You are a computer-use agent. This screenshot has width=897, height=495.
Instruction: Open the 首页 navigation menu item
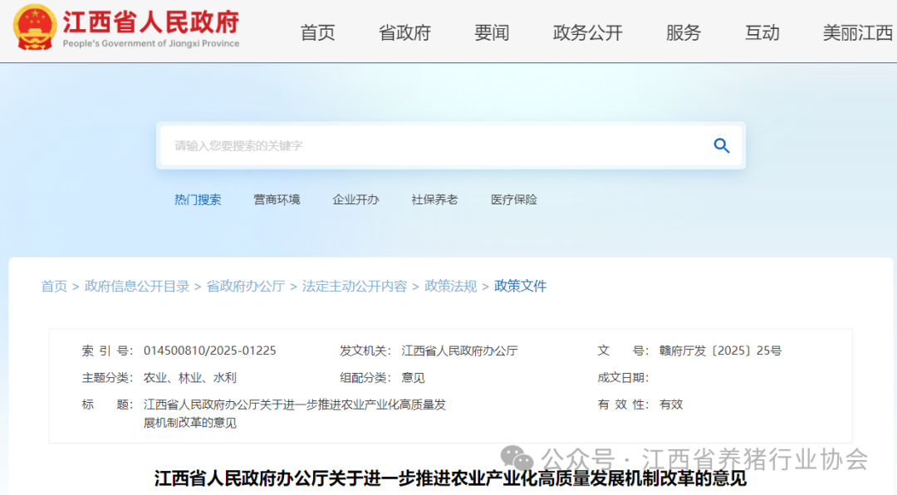317,33
